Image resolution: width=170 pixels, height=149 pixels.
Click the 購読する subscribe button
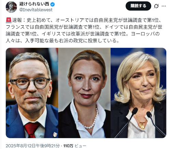138,6
